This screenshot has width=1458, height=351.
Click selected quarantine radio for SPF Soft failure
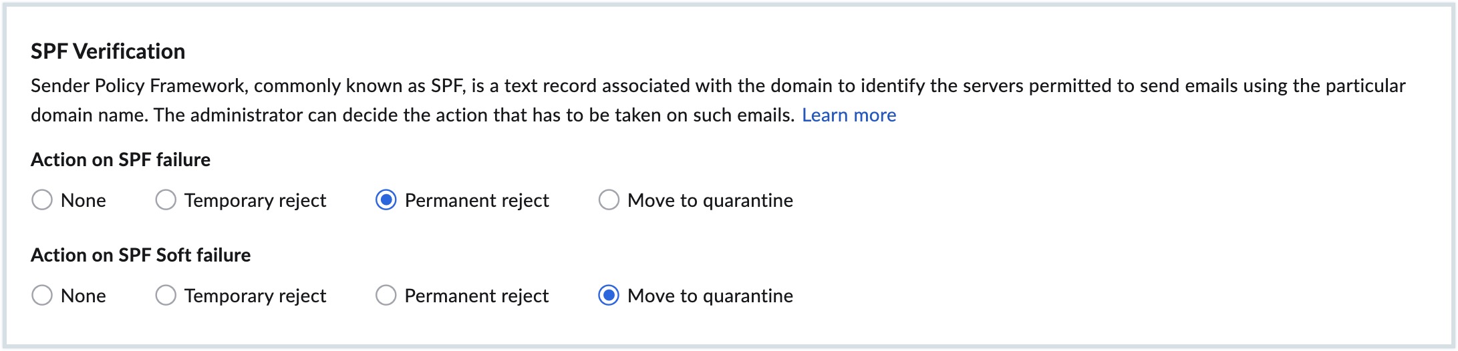tap(609, 295)
